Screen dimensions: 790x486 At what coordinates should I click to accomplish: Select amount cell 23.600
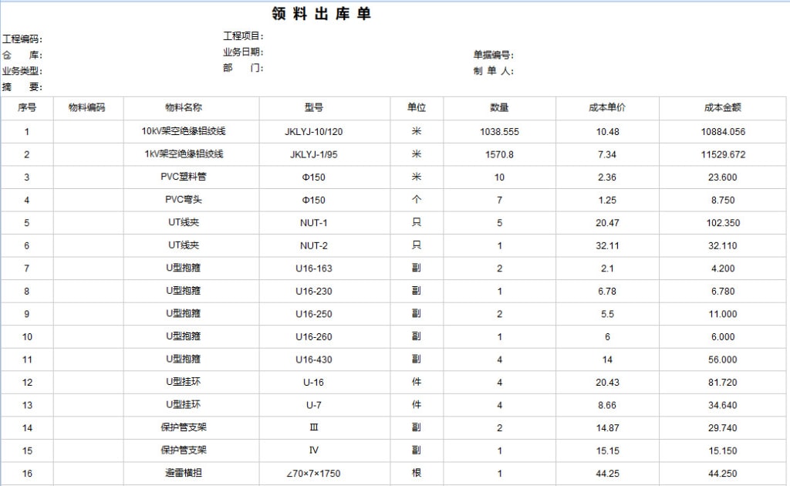pyautogui.click(x=722, y=177)
